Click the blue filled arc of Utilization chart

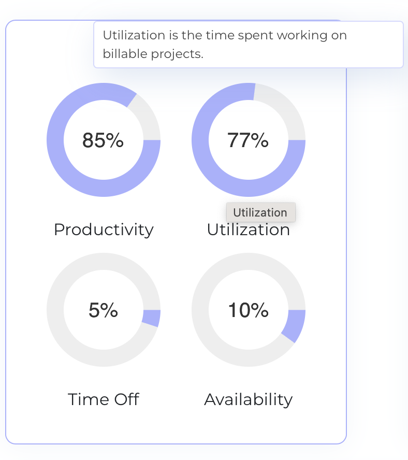click(200, 140)
